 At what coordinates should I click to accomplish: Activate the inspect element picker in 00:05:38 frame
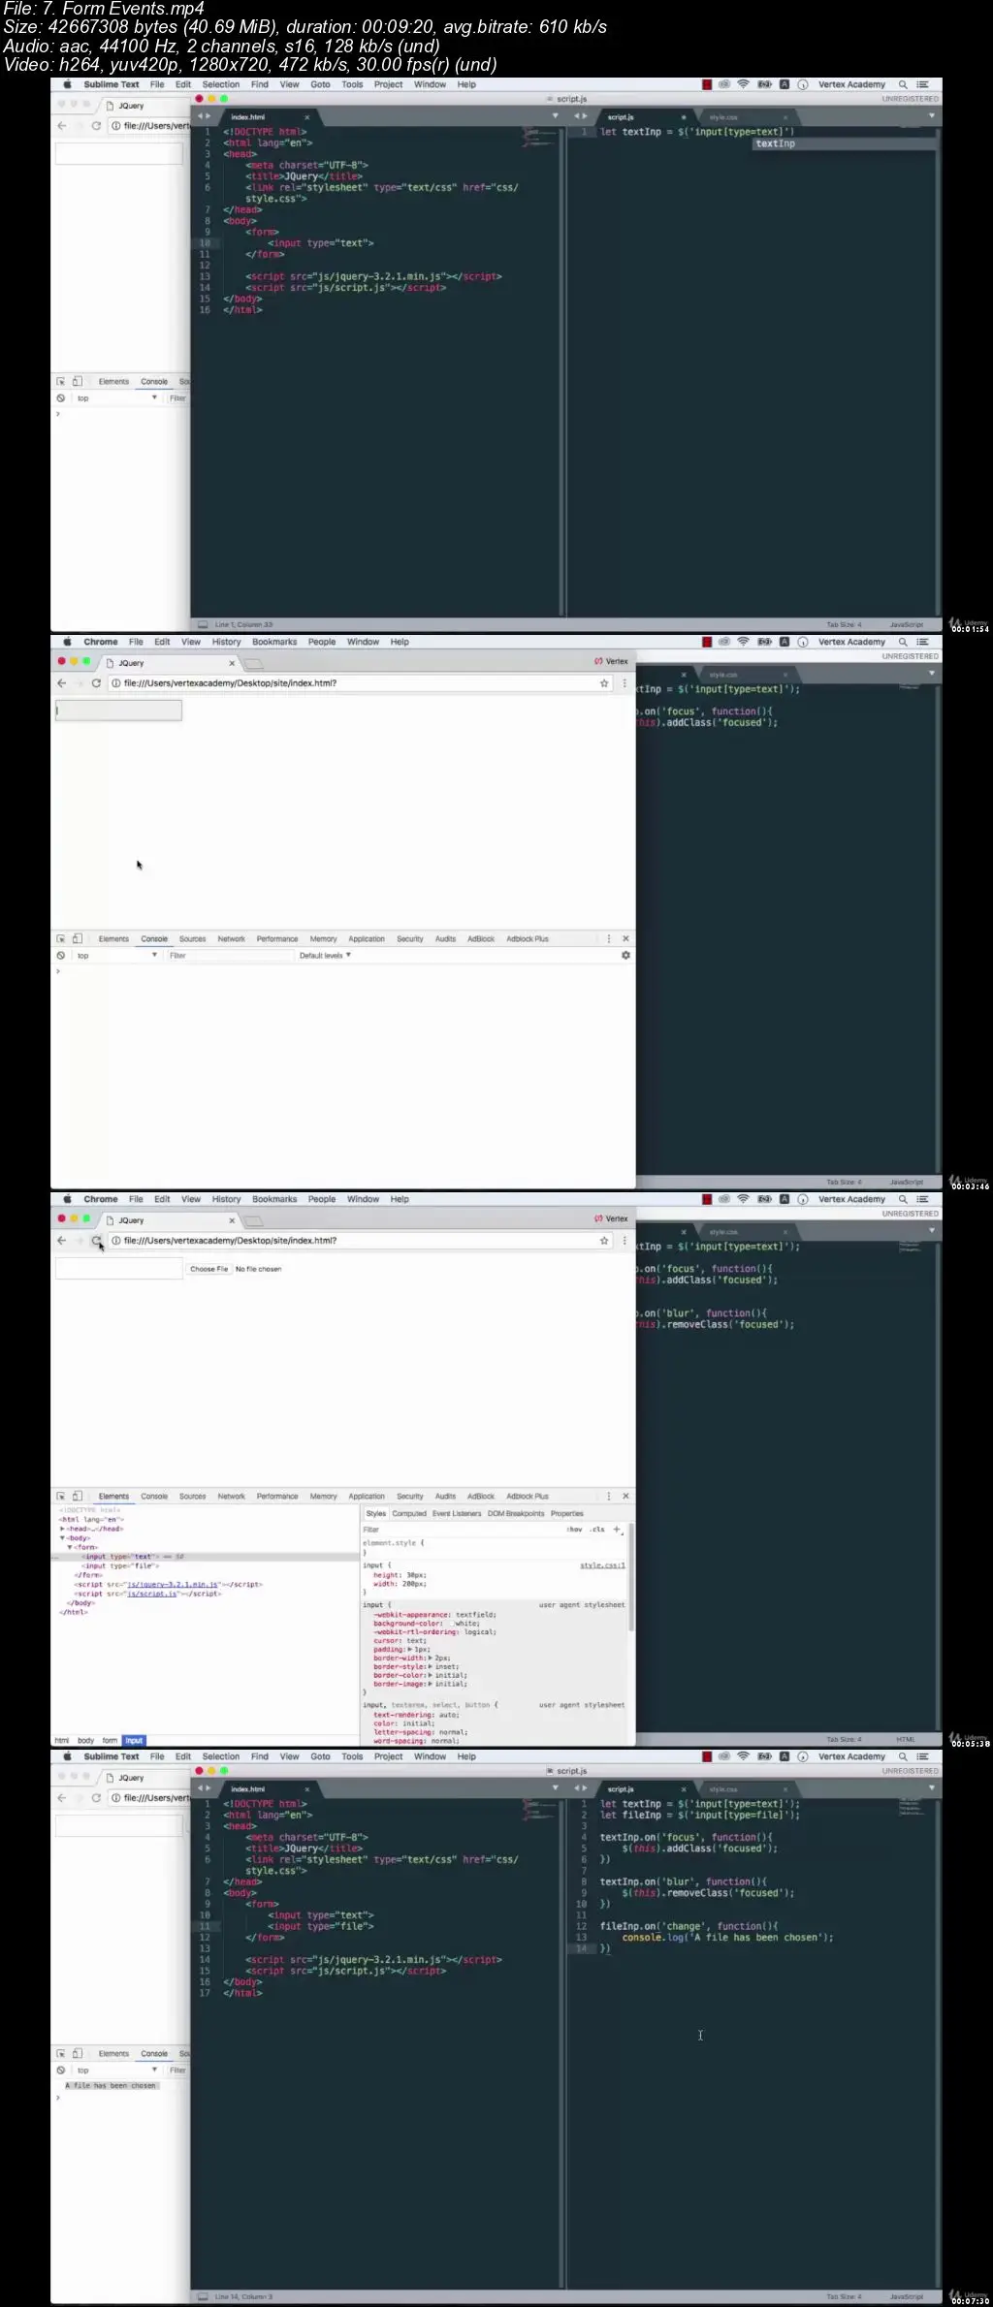[x=60, y=1496]
